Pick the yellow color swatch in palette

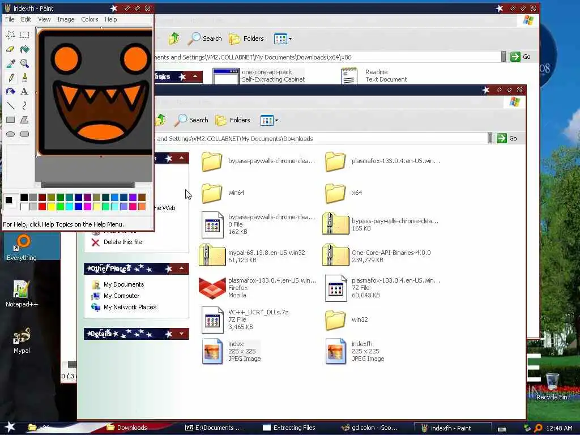coord(51,206)
